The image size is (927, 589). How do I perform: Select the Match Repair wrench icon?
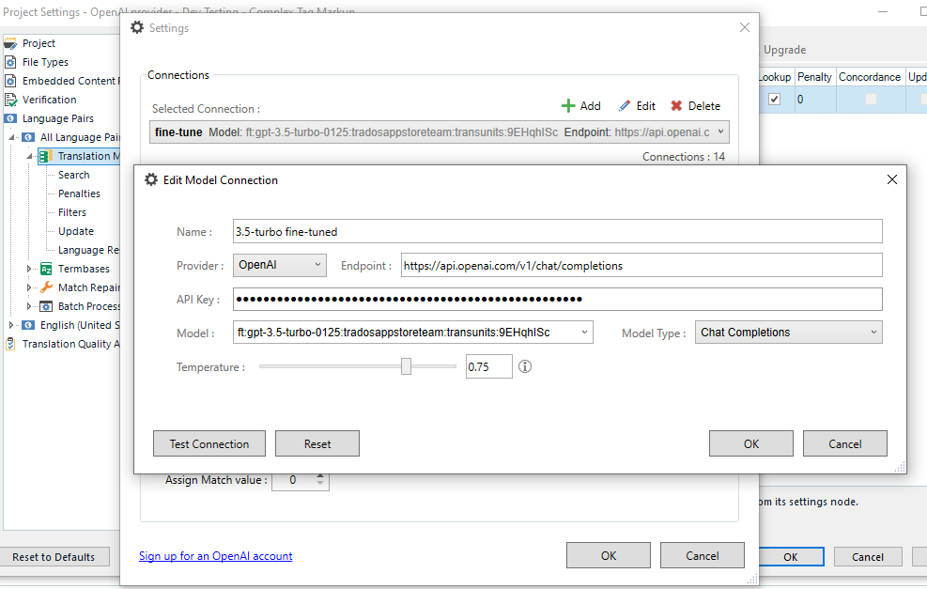click(x=48, y=287)
